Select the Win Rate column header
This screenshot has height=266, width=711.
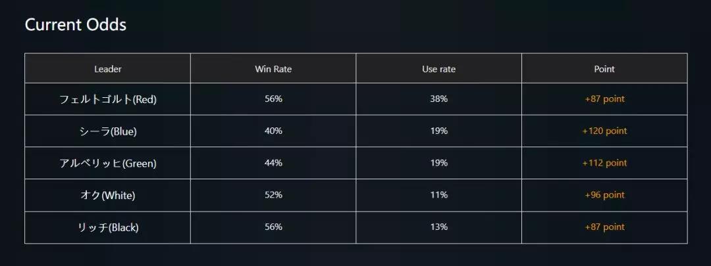[273, 69]
